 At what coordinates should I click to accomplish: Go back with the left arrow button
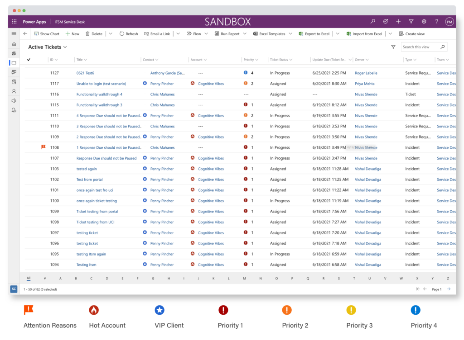tap(25, 33)
